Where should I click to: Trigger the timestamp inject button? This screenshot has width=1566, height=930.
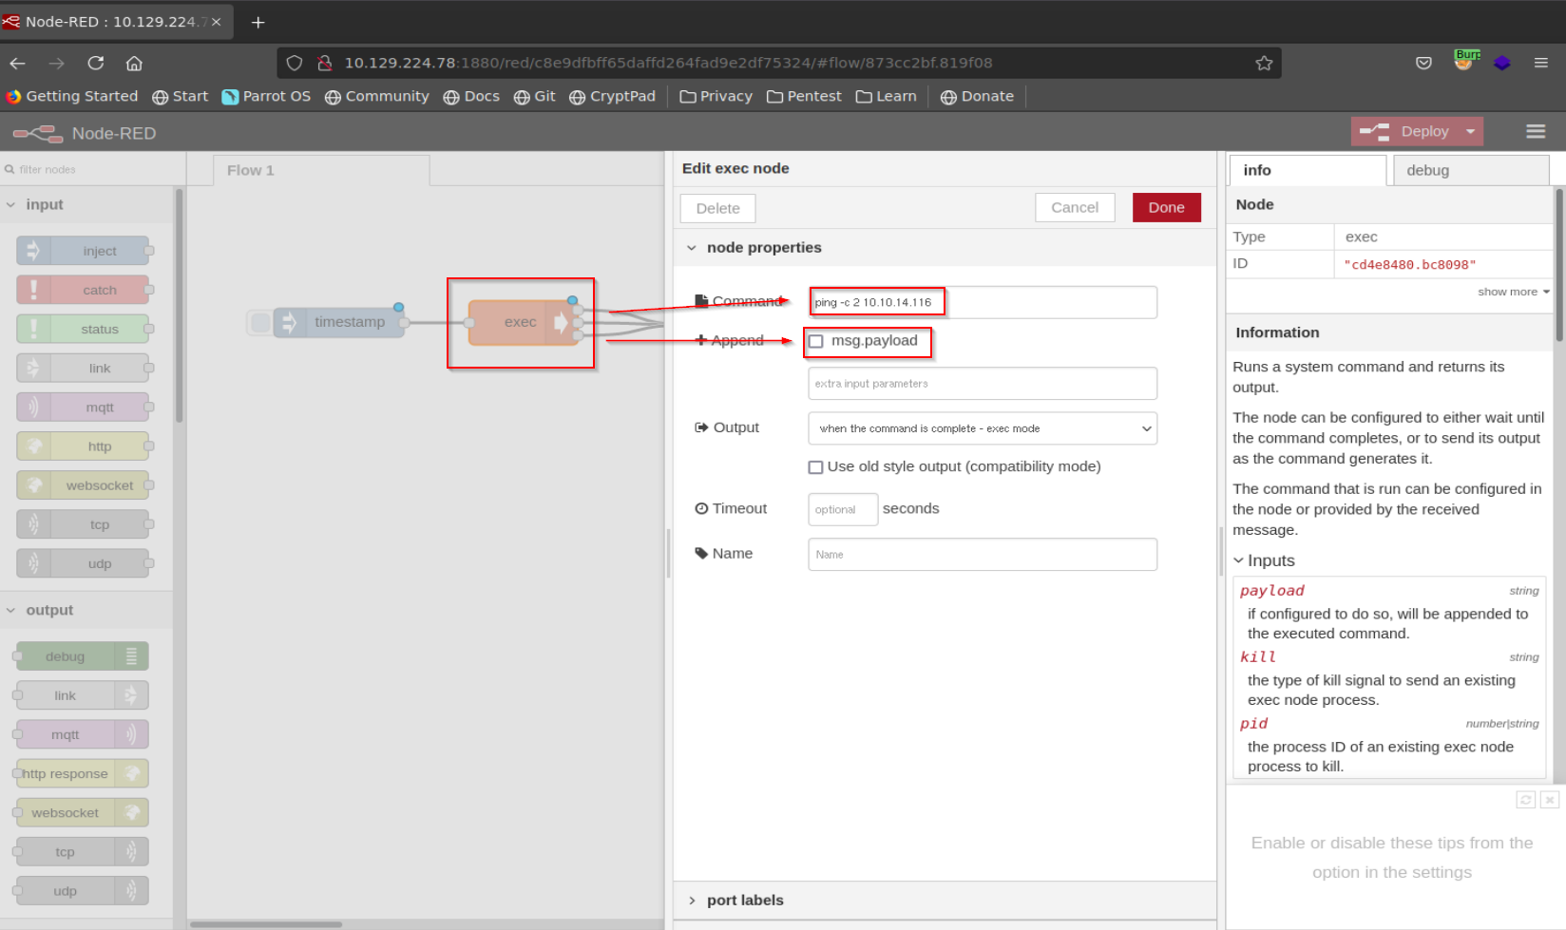pyautogui.click(x=259, y=322)
